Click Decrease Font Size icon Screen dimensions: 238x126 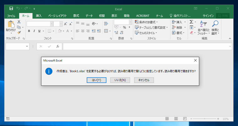point(70,24)
